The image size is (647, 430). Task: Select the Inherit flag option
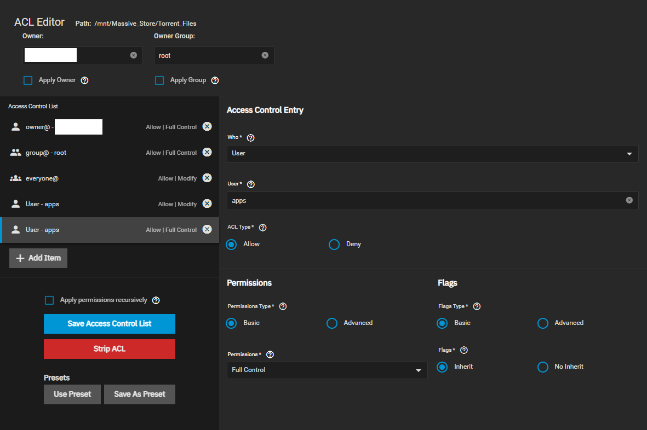(442, 367)
